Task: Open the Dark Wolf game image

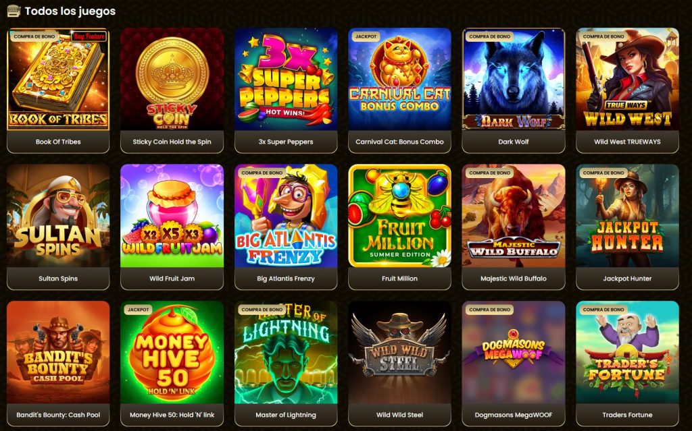Action: (514, 80)
